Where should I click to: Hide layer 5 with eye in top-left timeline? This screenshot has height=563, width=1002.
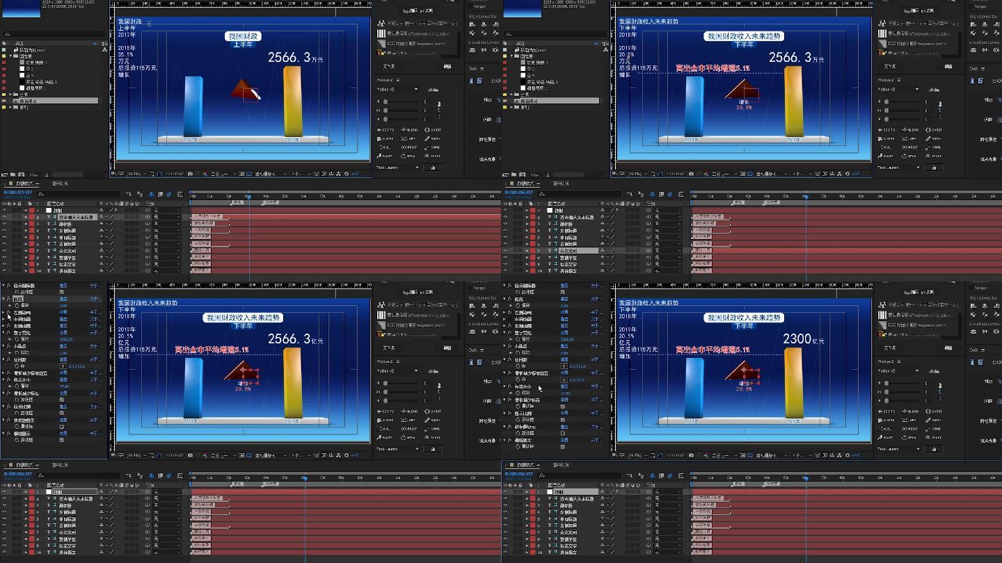click(x=4, y=238)
